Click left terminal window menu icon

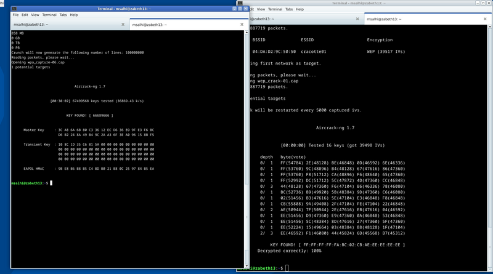(x=14, y=9)
